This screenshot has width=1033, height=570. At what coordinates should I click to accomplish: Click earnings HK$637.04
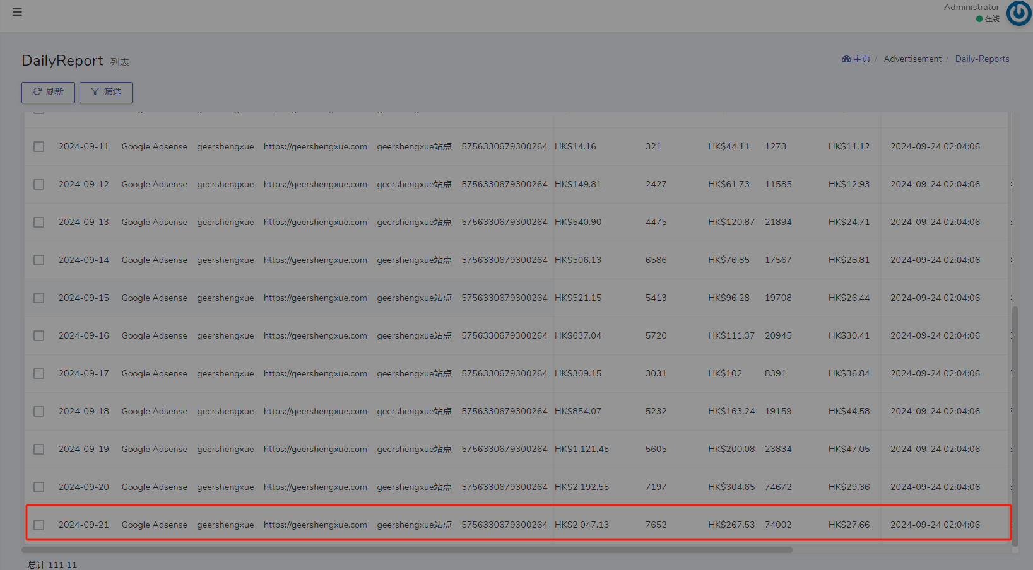tap(578, 335)
